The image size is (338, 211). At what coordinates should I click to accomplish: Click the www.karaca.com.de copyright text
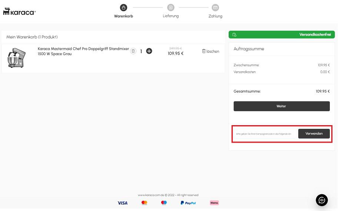(168, 195)
